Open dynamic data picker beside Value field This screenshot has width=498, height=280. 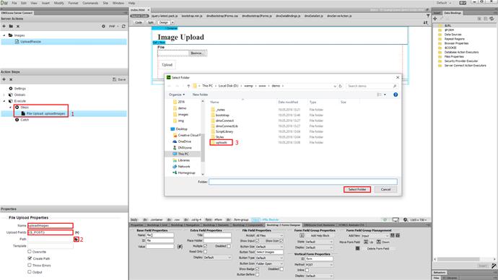(x=180, y=246)
